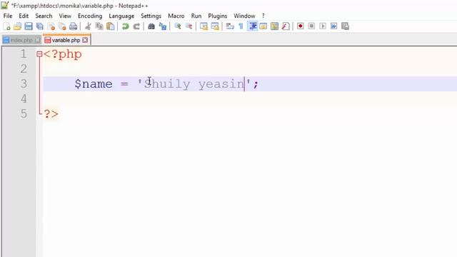457x257 pixels.
Task: Open the Run menu
Action: coord(196,16)
